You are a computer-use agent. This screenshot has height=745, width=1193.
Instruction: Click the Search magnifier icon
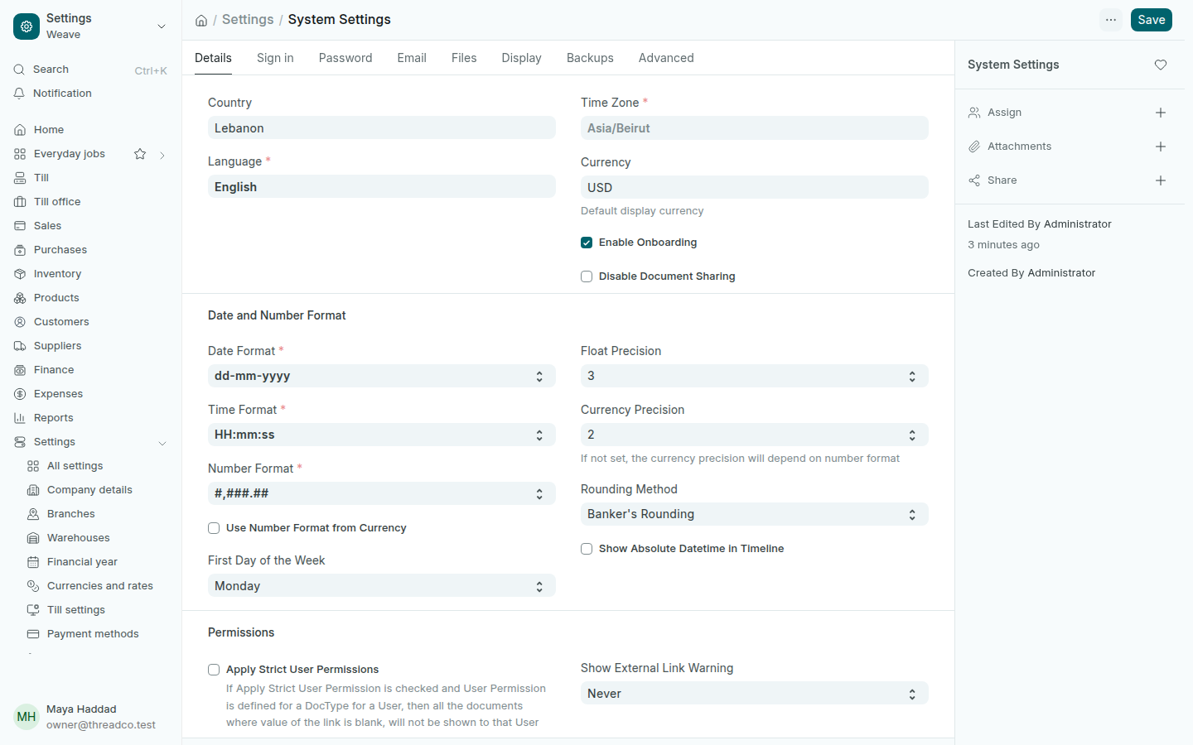(19, 70)
